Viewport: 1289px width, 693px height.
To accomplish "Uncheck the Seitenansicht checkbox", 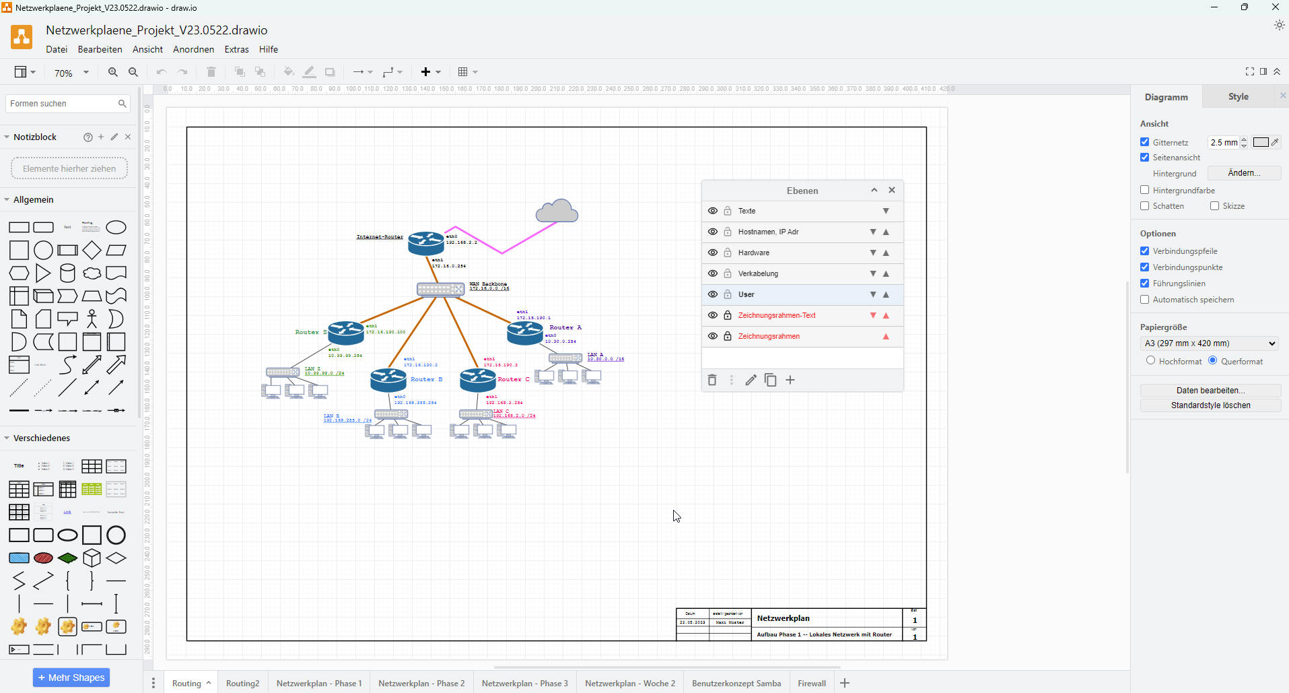I will coord(1144,157).
